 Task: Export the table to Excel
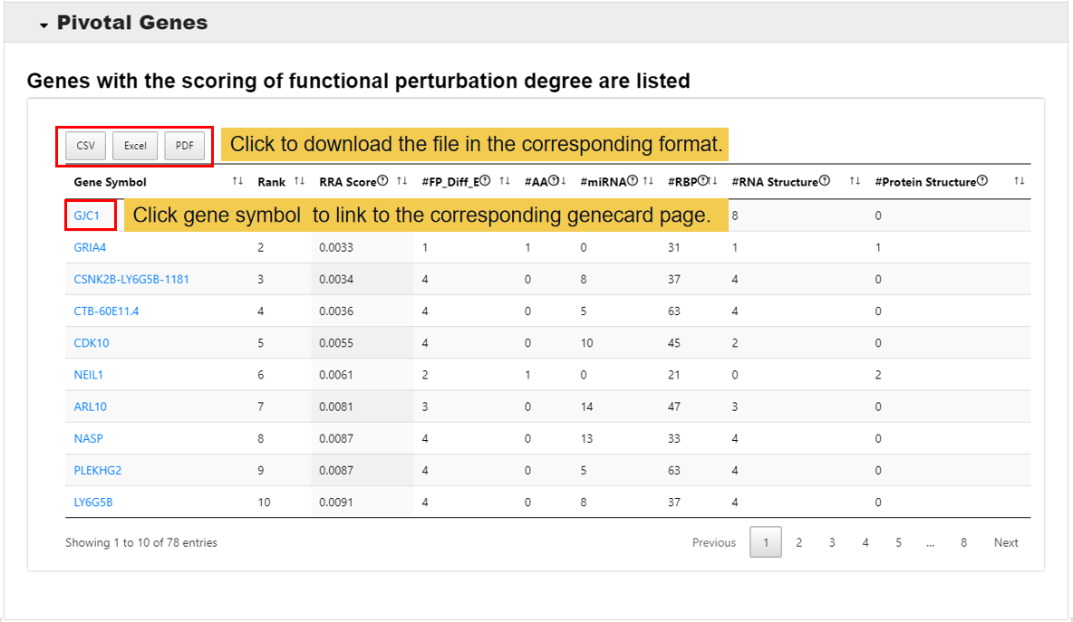(135, 146)
